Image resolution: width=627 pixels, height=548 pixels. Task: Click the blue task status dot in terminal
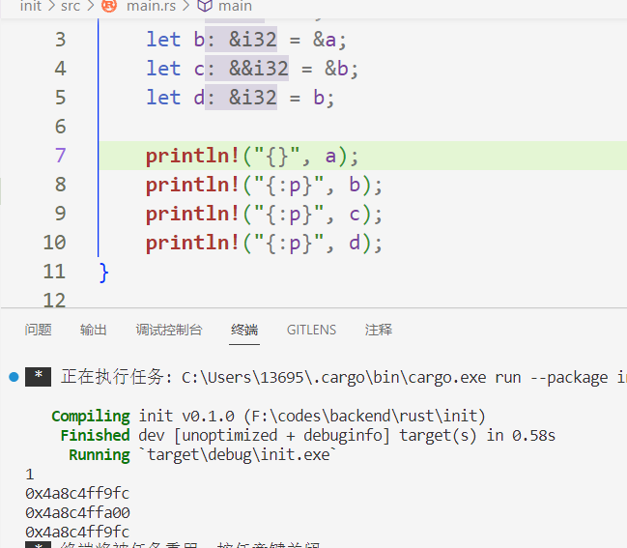(x=14, y=376)
